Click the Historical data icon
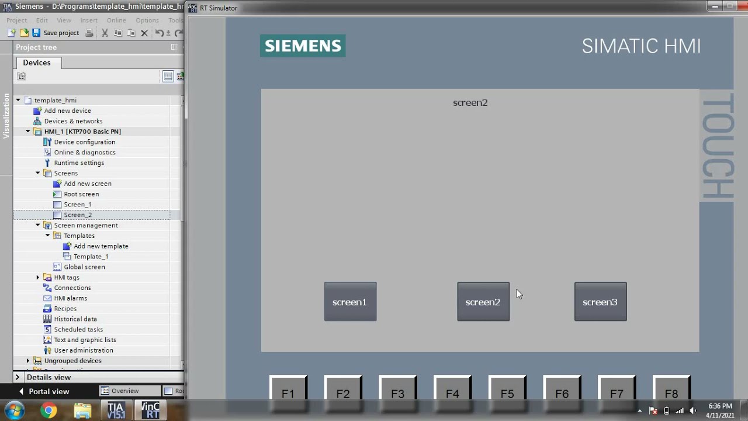 47,319
